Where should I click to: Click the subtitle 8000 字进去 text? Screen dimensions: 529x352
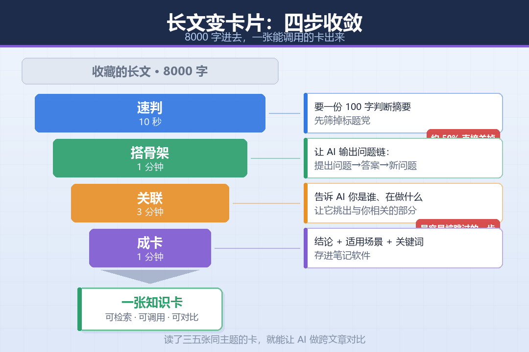click(x=264, y=37)
